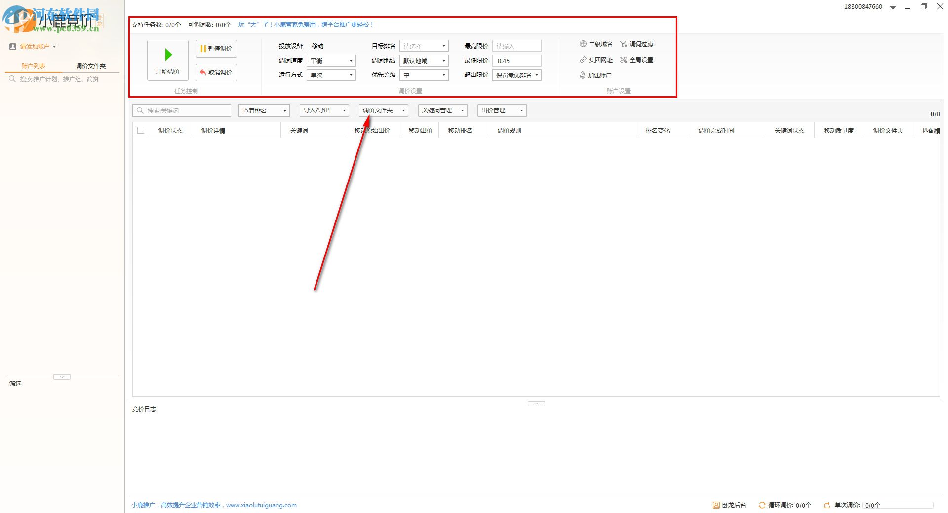Sort by 调价状态 column header
The width and height of the screenshot is (948, 513).
point(170,131)
